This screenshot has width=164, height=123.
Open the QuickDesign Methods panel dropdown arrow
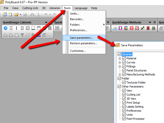click(x=150, y=22)
